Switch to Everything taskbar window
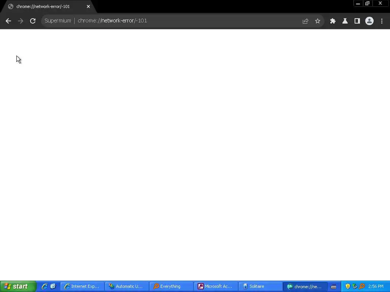Image resolution: width=390 pixels, height=292 pixels. point(171,286)
